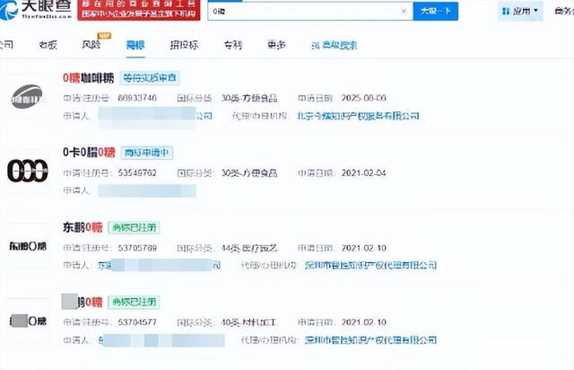Open the 深圳 agency link for 44类 result
The width and height of the screenshot is (574, 370).
pos(370,265)
